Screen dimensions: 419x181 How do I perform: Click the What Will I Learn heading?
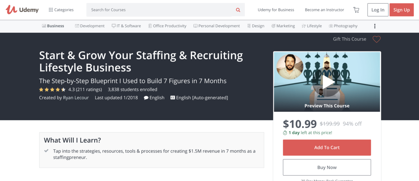pyautogui.click(x=72, y=140)
